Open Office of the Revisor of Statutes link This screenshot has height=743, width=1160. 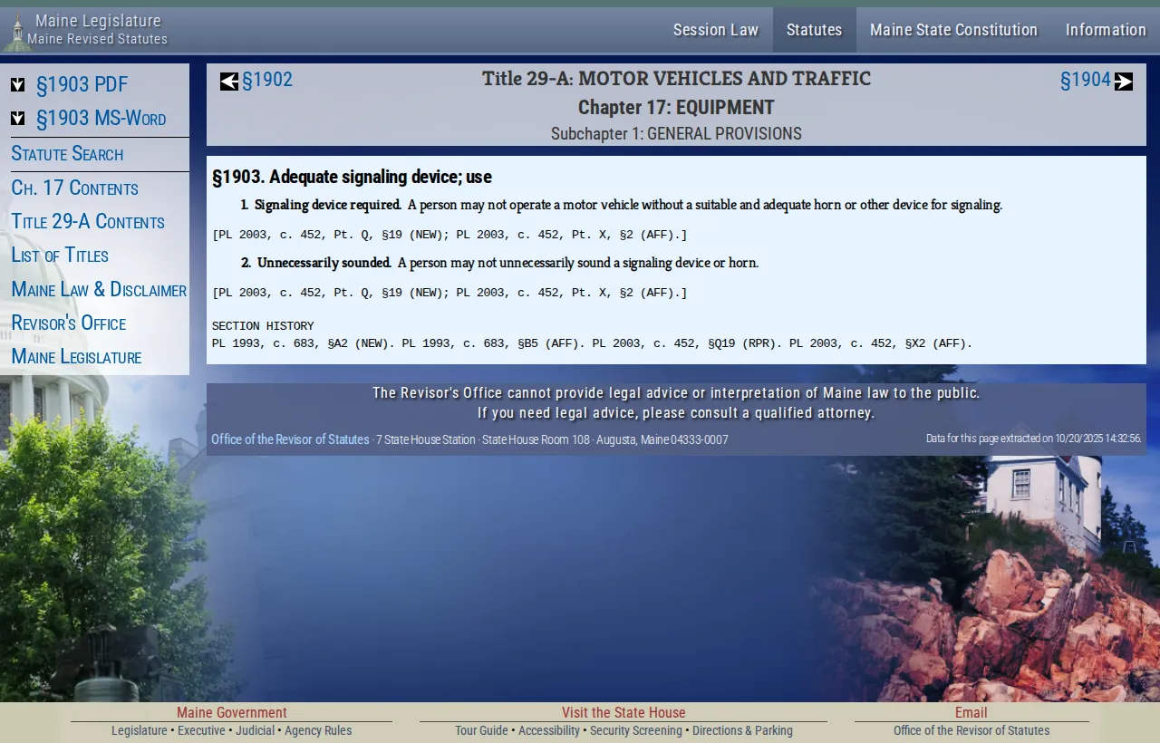pos(290,439)
